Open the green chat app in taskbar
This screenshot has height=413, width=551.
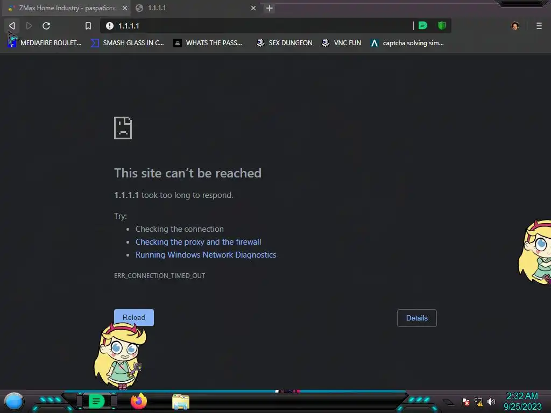(x=96, y=401)
